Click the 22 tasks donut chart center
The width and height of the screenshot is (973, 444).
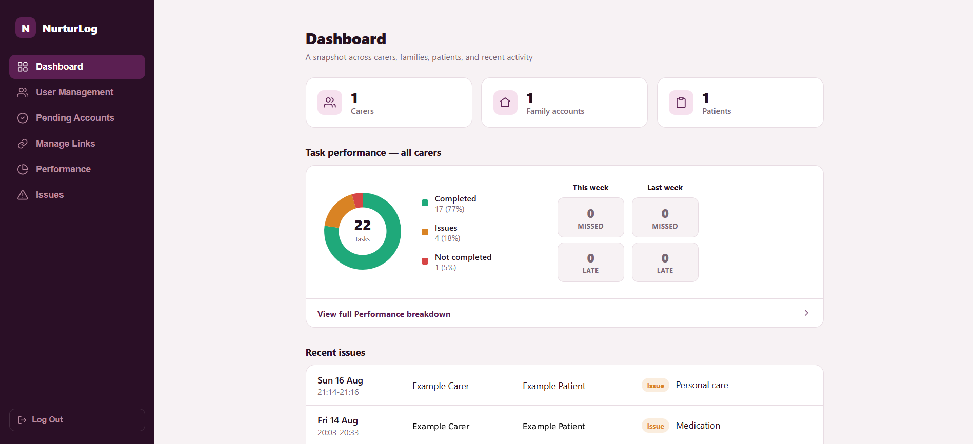[363, 231]
